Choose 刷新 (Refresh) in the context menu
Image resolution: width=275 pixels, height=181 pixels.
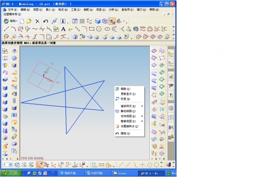pyautogui.click(x=129, y=89)
